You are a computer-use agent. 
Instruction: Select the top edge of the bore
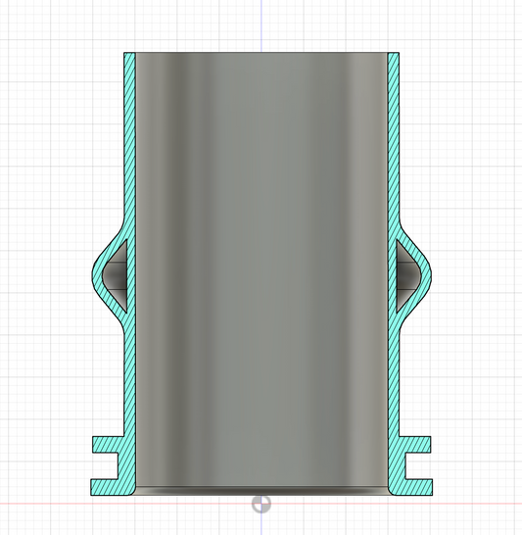click(261, 53)
